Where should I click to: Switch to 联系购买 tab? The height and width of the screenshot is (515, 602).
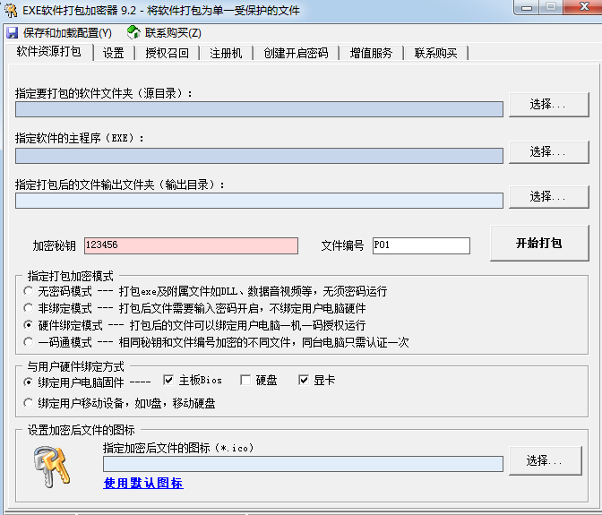coord(435,53)
